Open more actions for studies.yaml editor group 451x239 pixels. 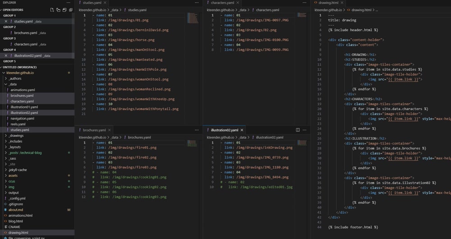pos(197,3)
